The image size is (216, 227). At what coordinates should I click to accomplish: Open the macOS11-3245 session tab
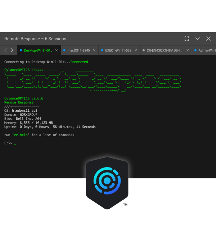78,50
